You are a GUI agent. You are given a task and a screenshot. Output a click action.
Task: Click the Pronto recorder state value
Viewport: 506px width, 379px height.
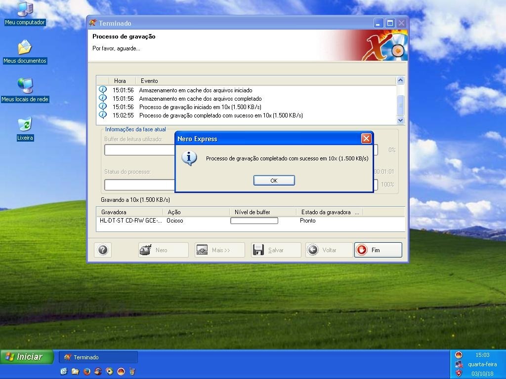click(307, 221)
